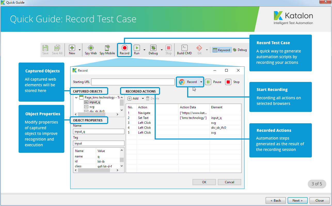Click the Left Click action in row 5
Viewport: 332px width, 206px height.
pos(145,133)
